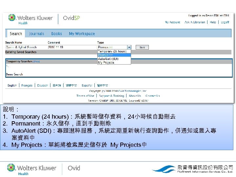Image resolution: width=236 pixels, height=177 pixels.
Task: Switch language to Español
Action: click(87, 85)
